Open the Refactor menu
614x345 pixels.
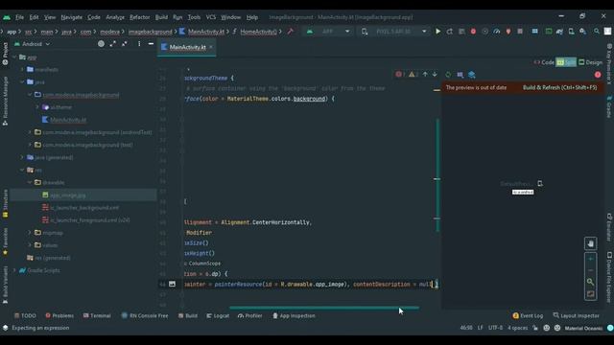coord(140,17)
